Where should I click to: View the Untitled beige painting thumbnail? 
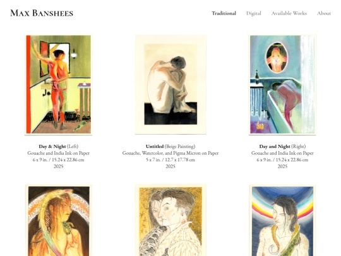tap(170, 85)
